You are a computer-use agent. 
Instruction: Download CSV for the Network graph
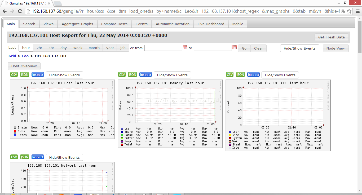tap(14, 157)
